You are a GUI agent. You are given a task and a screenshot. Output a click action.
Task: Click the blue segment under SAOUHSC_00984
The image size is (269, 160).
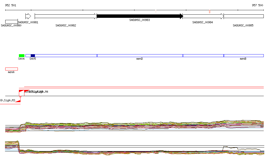pyautogui.click(x=204, y=56)
